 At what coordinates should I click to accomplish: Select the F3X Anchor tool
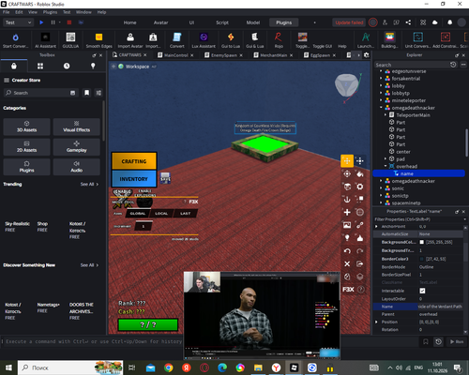point(347,200)
